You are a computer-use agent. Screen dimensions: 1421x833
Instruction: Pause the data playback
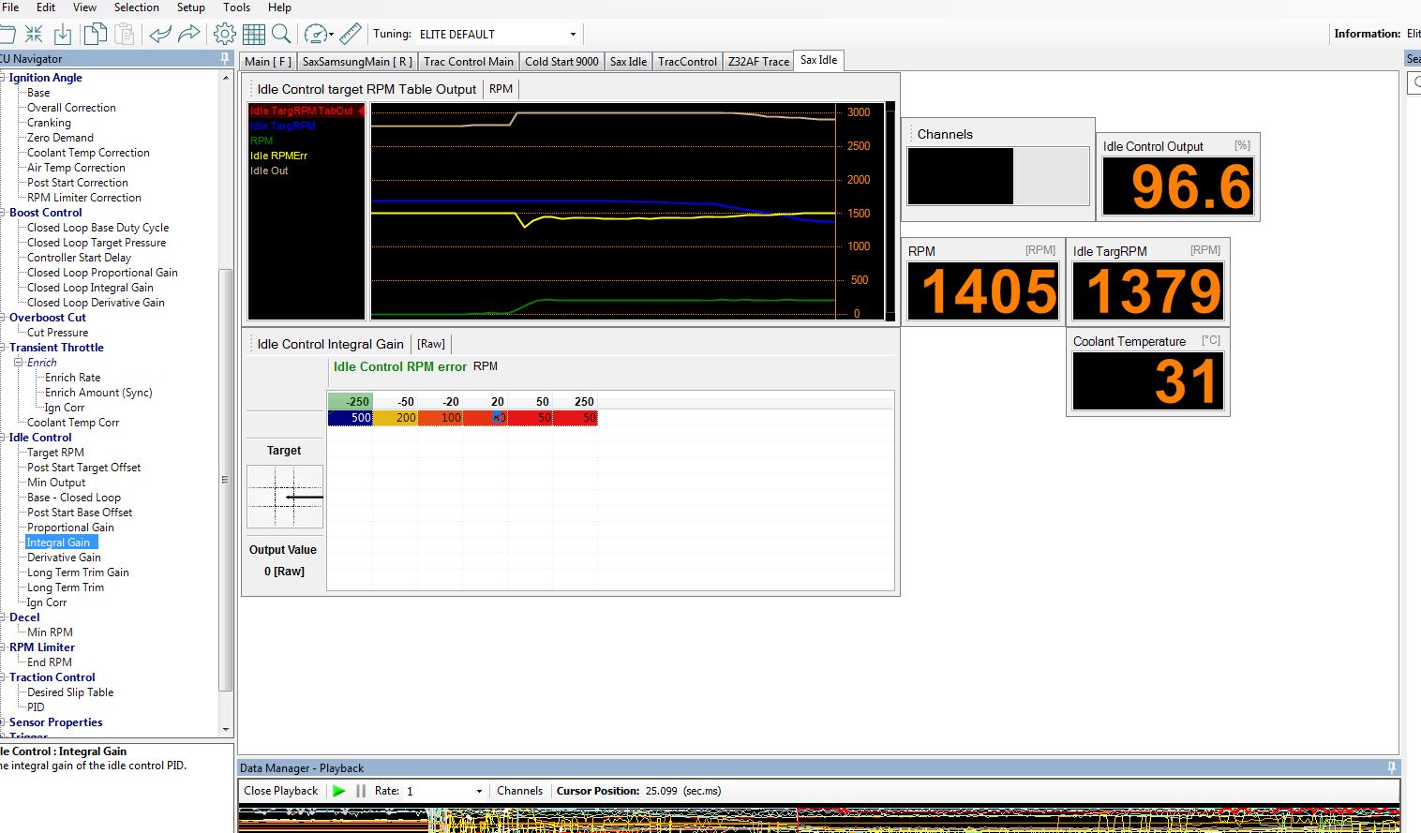361,791
